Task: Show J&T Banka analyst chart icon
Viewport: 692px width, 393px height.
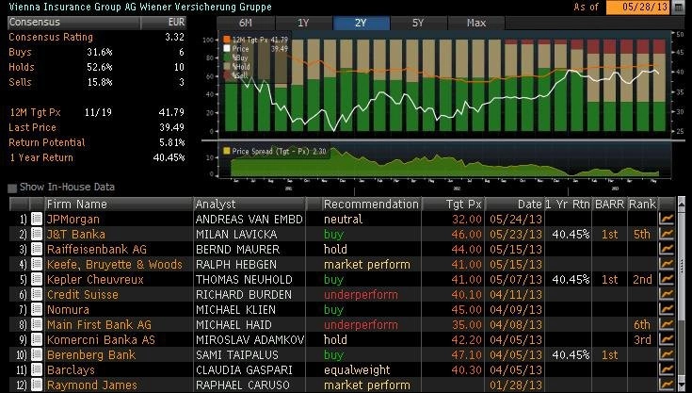Action: point(667,234)
